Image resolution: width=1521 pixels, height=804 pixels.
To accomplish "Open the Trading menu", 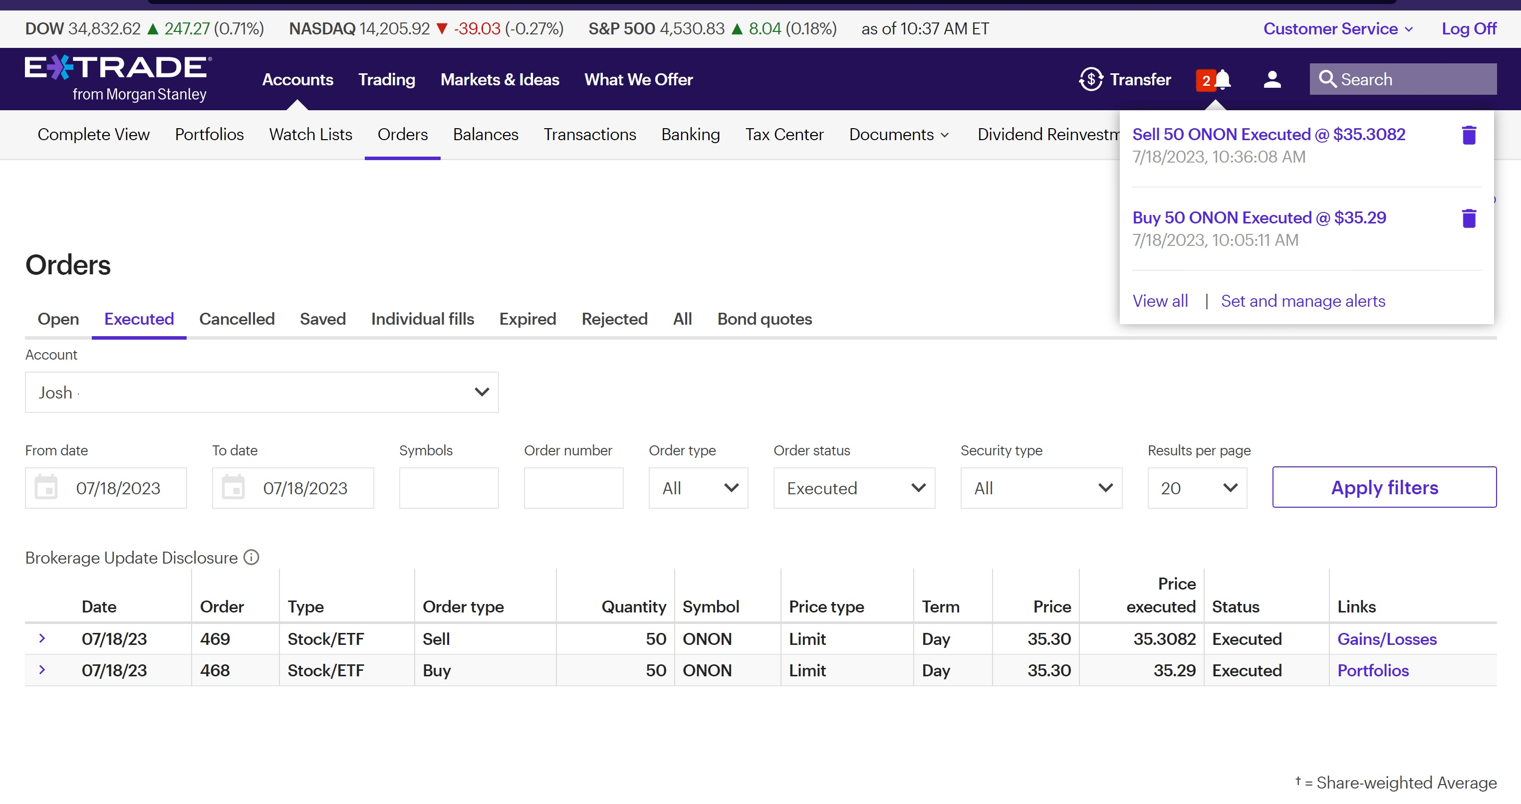I will point(387,79).
